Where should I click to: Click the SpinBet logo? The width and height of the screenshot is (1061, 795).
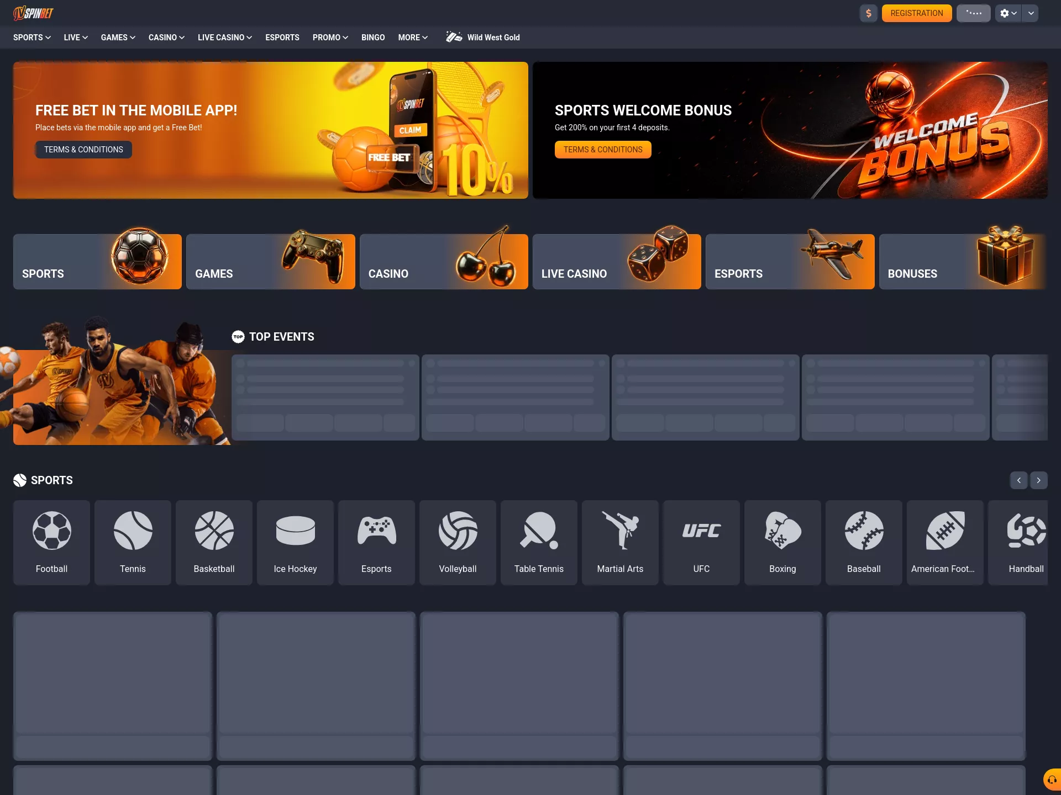pos(33,13)
